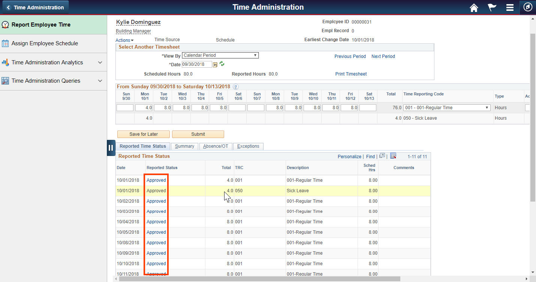Open the Actions List hamburger icon
This screenshot has height=282, width=536.
click(510, 7)
